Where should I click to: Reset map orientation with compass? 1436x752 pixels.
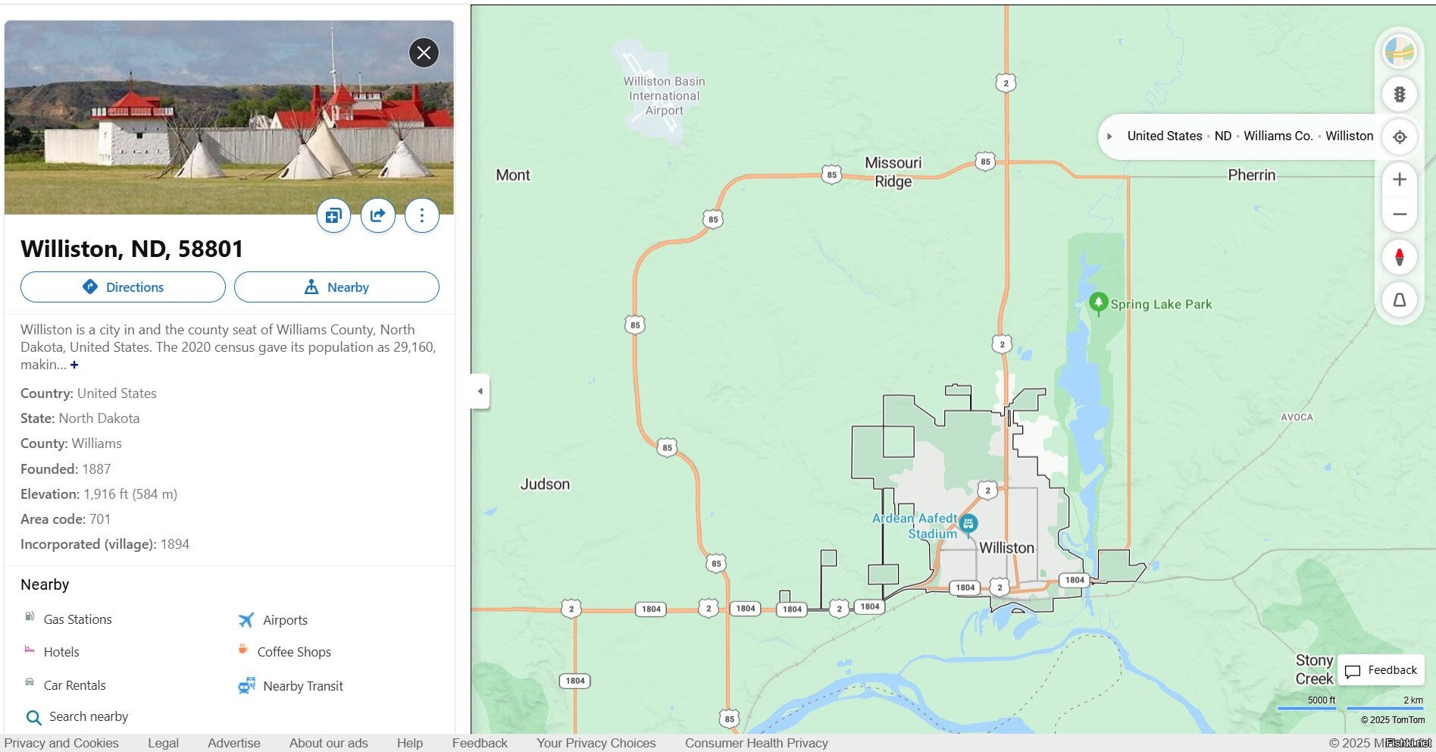(x=1400, y=257)
